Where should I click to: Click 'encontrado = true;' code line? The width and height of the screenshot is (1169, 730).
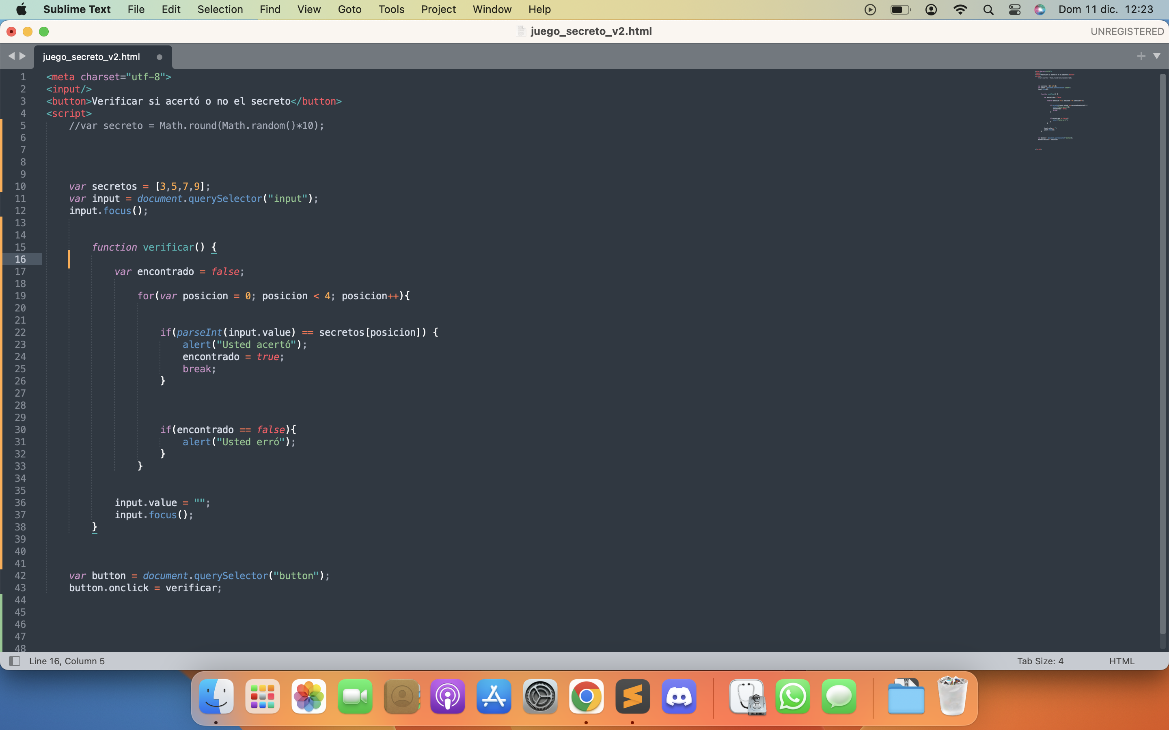(x=233, y=357)
